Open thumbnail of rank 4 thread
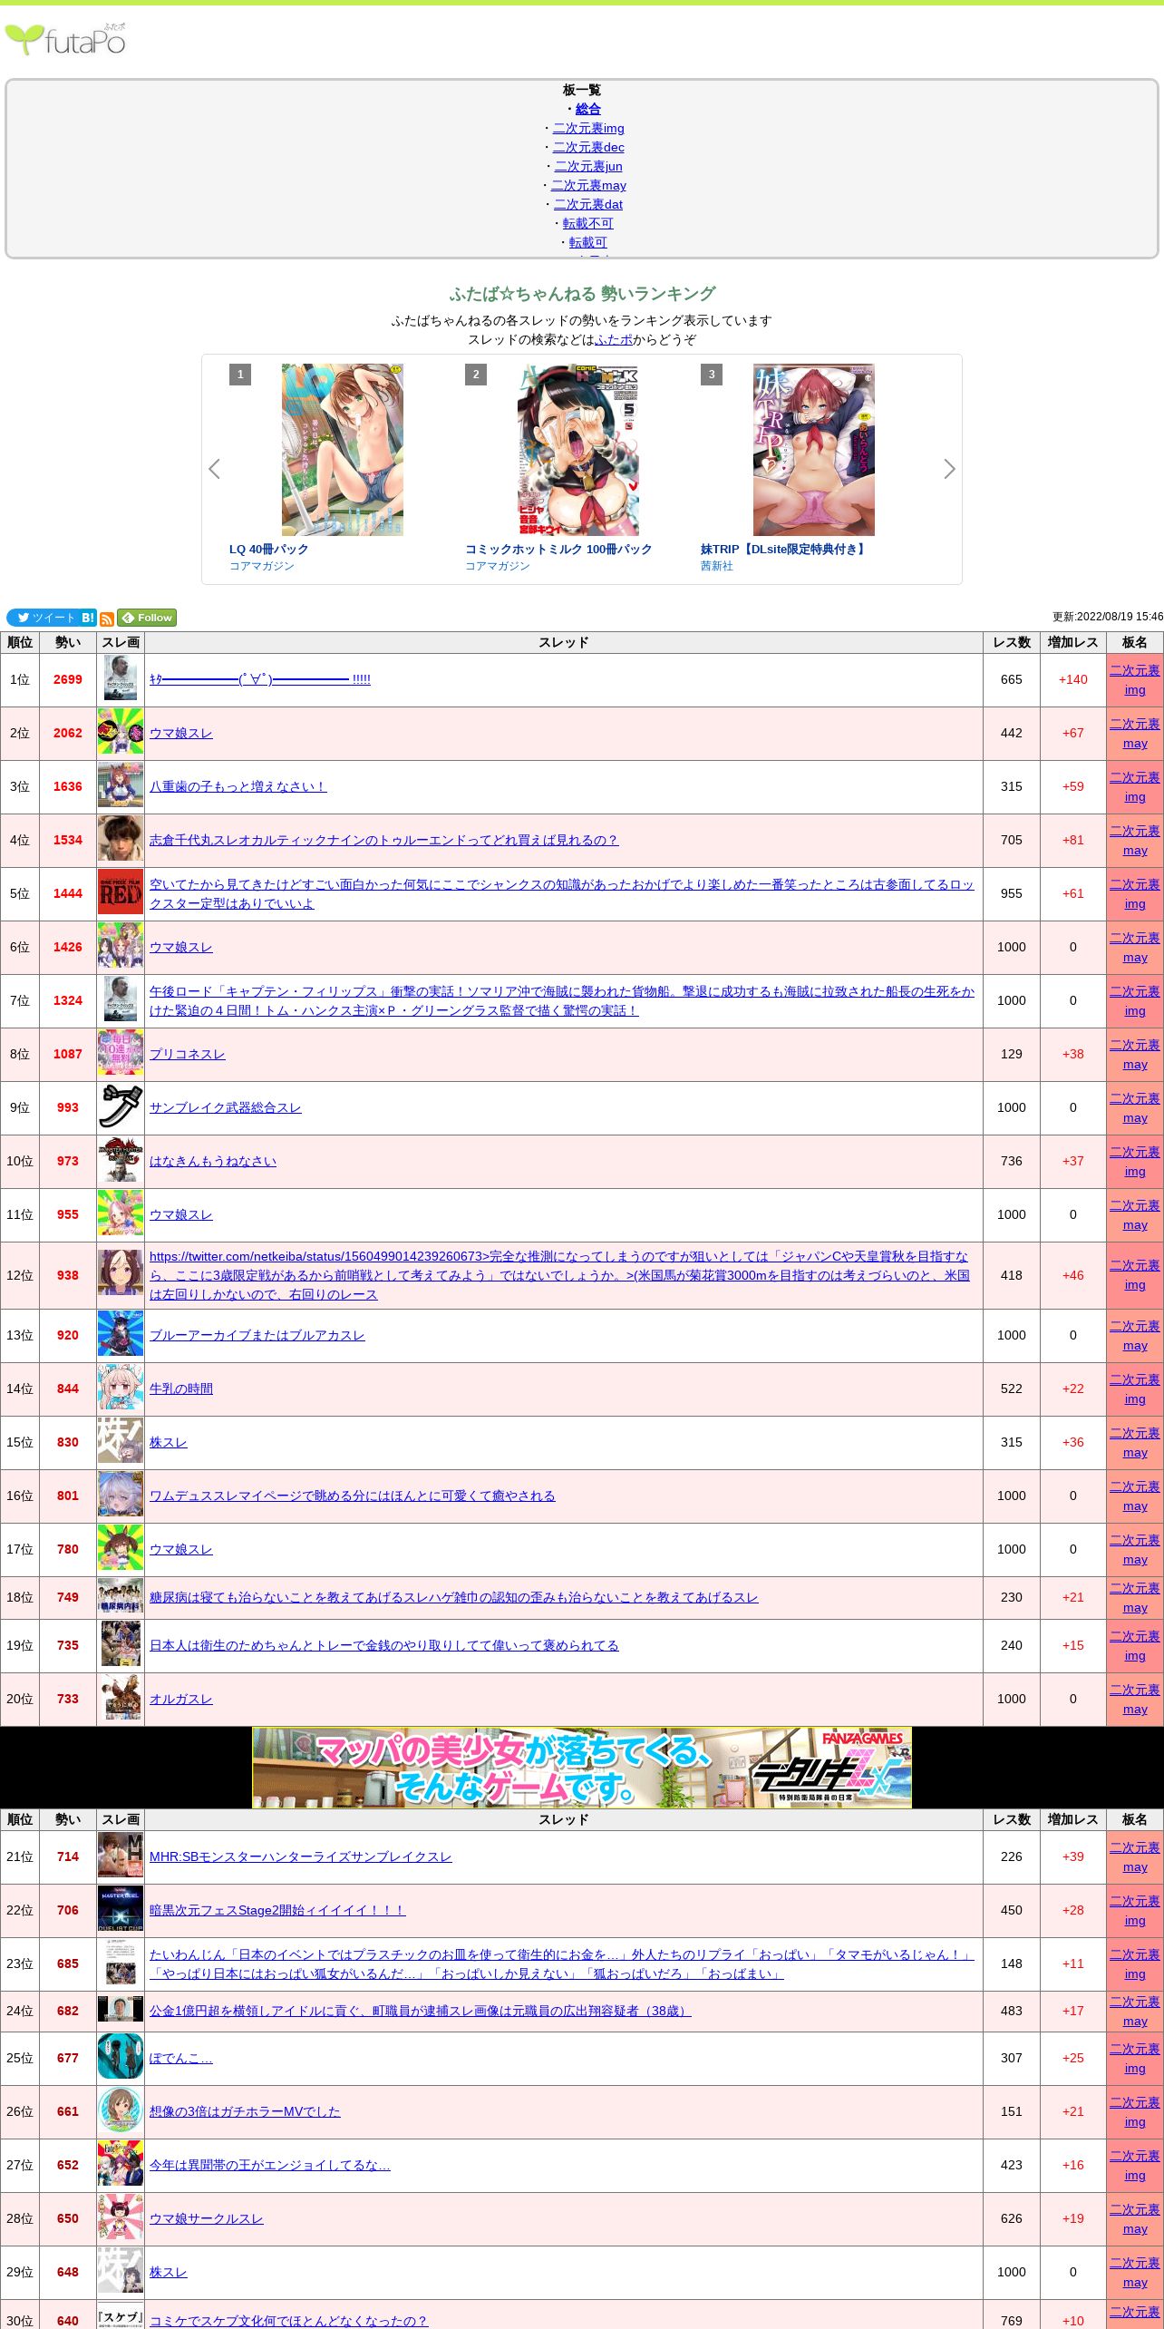 [x=121, y=840]
